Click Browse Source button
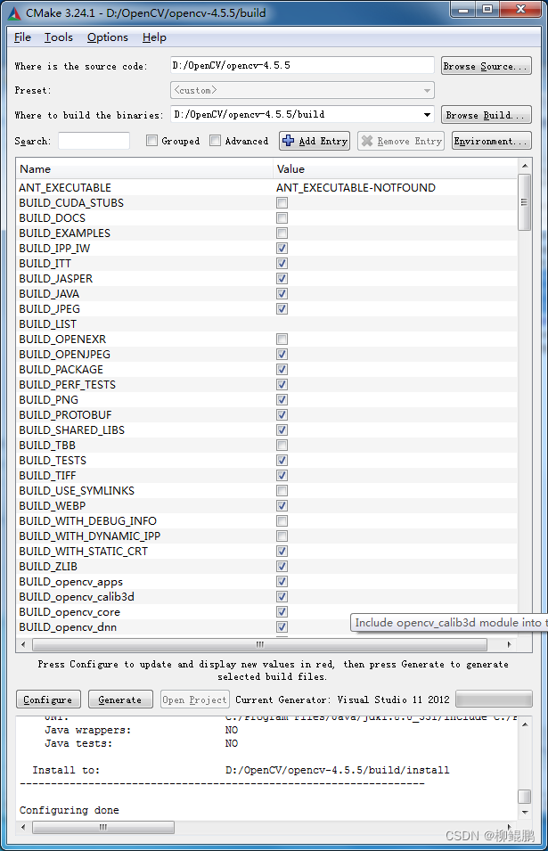This screenshot has height=851, width=548. [x=487, y=66]
